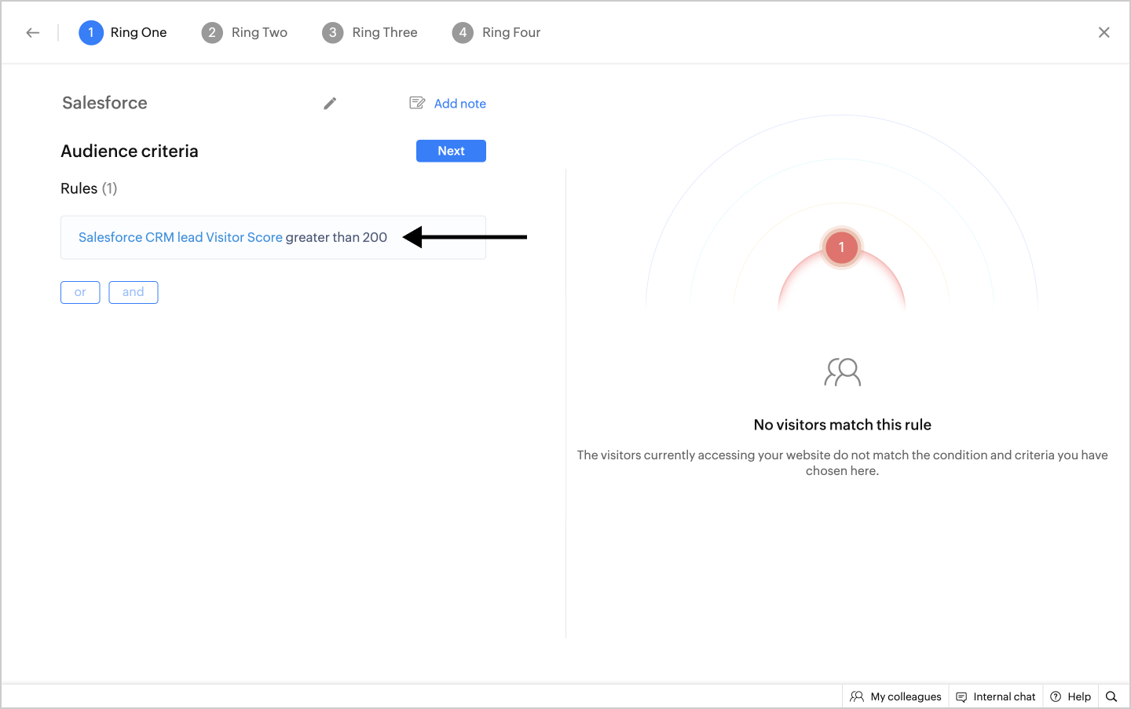Click the 'Rules (1)' label
Image resolution: width=1131 pixels, height=709 pixels.
click(89, 188)
